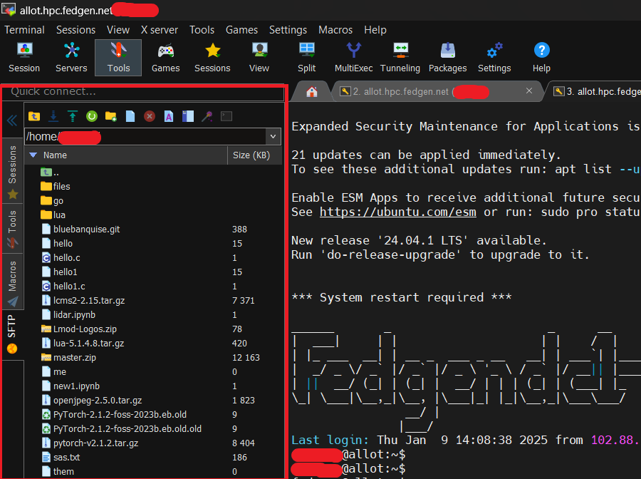This screenshot has width=641, height=479.
Task: Open the Session toolbar button
Action: click(24, 58)
